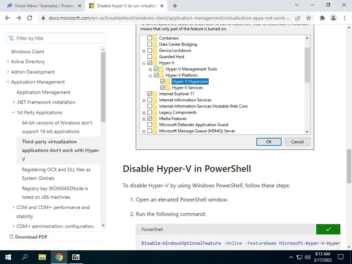Check the Guarded Host checkbox

(150, 57)
